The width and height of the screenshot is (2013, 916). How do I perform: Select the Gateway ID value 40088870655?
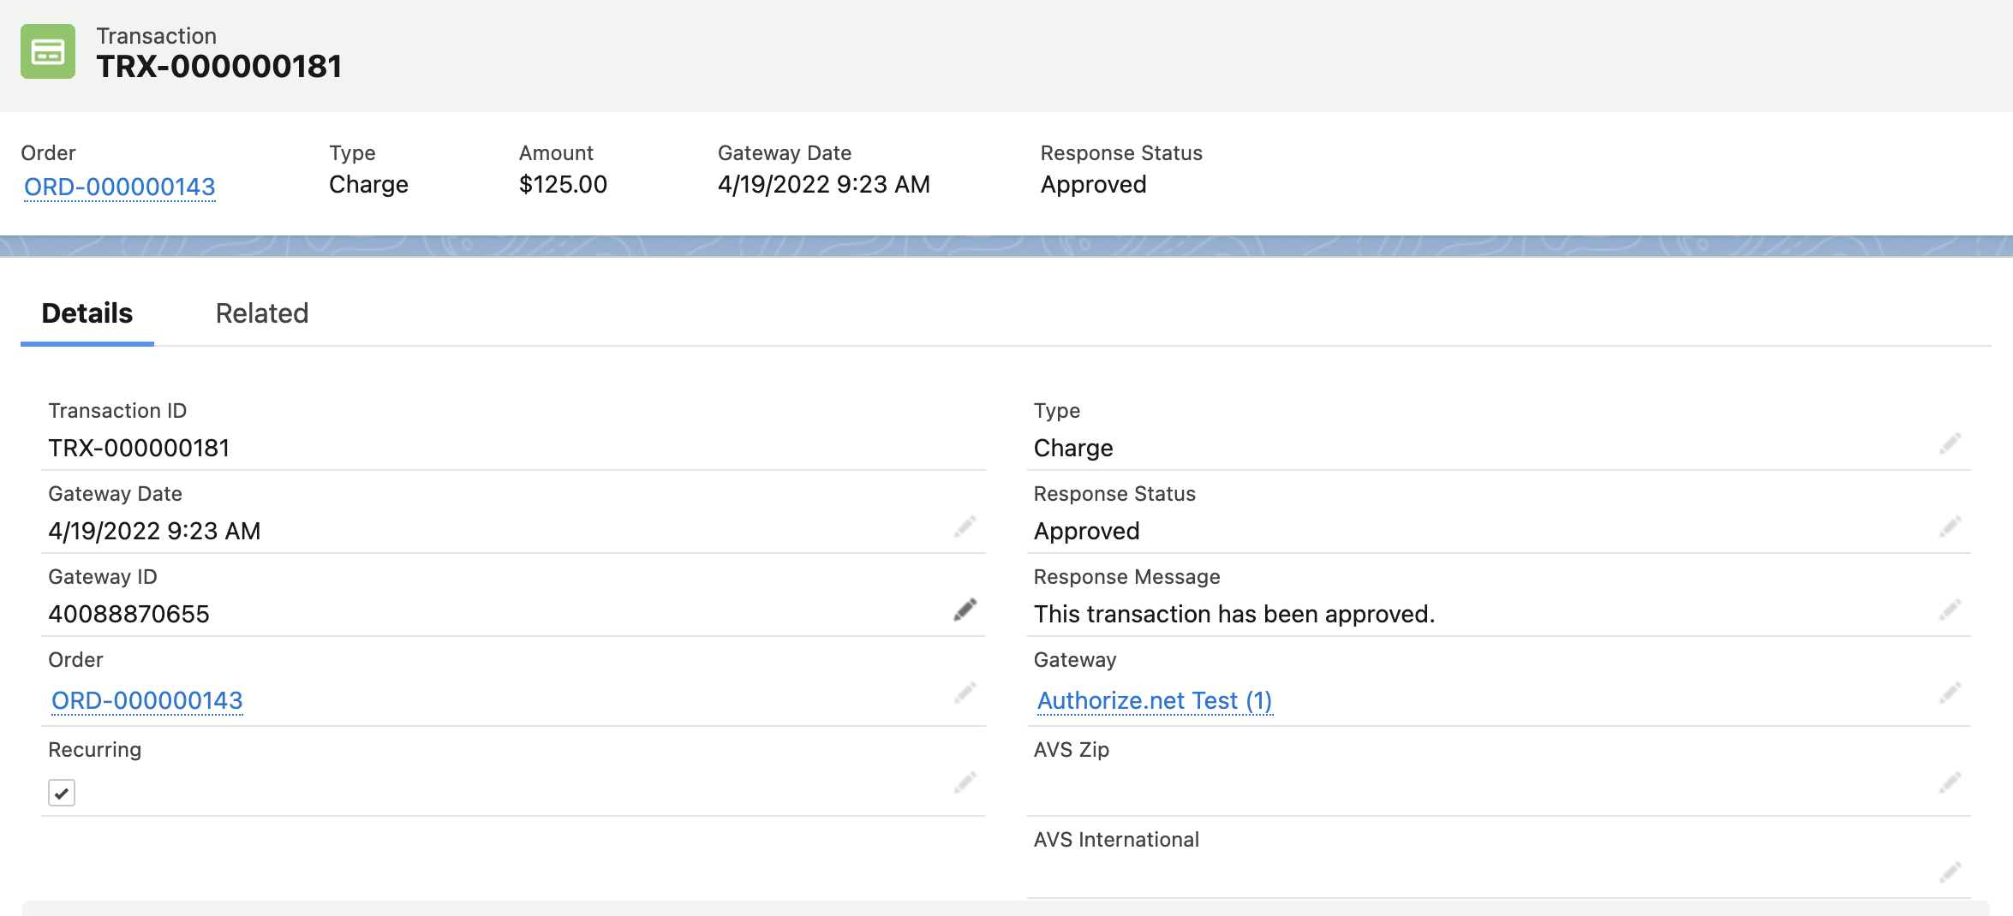point(128,614)
